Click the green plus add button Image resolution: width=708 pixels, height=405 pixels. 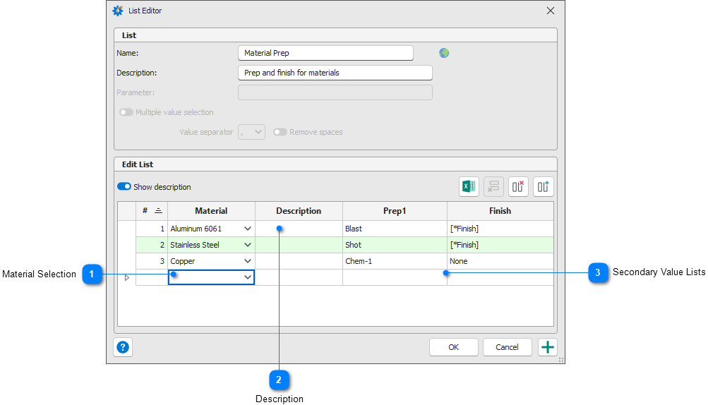pos(548,347)
